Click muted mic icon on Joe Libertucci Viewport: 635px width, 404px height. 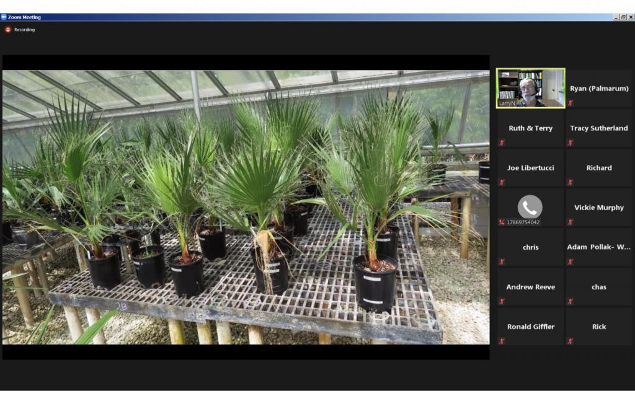click(x=502, y=182)
